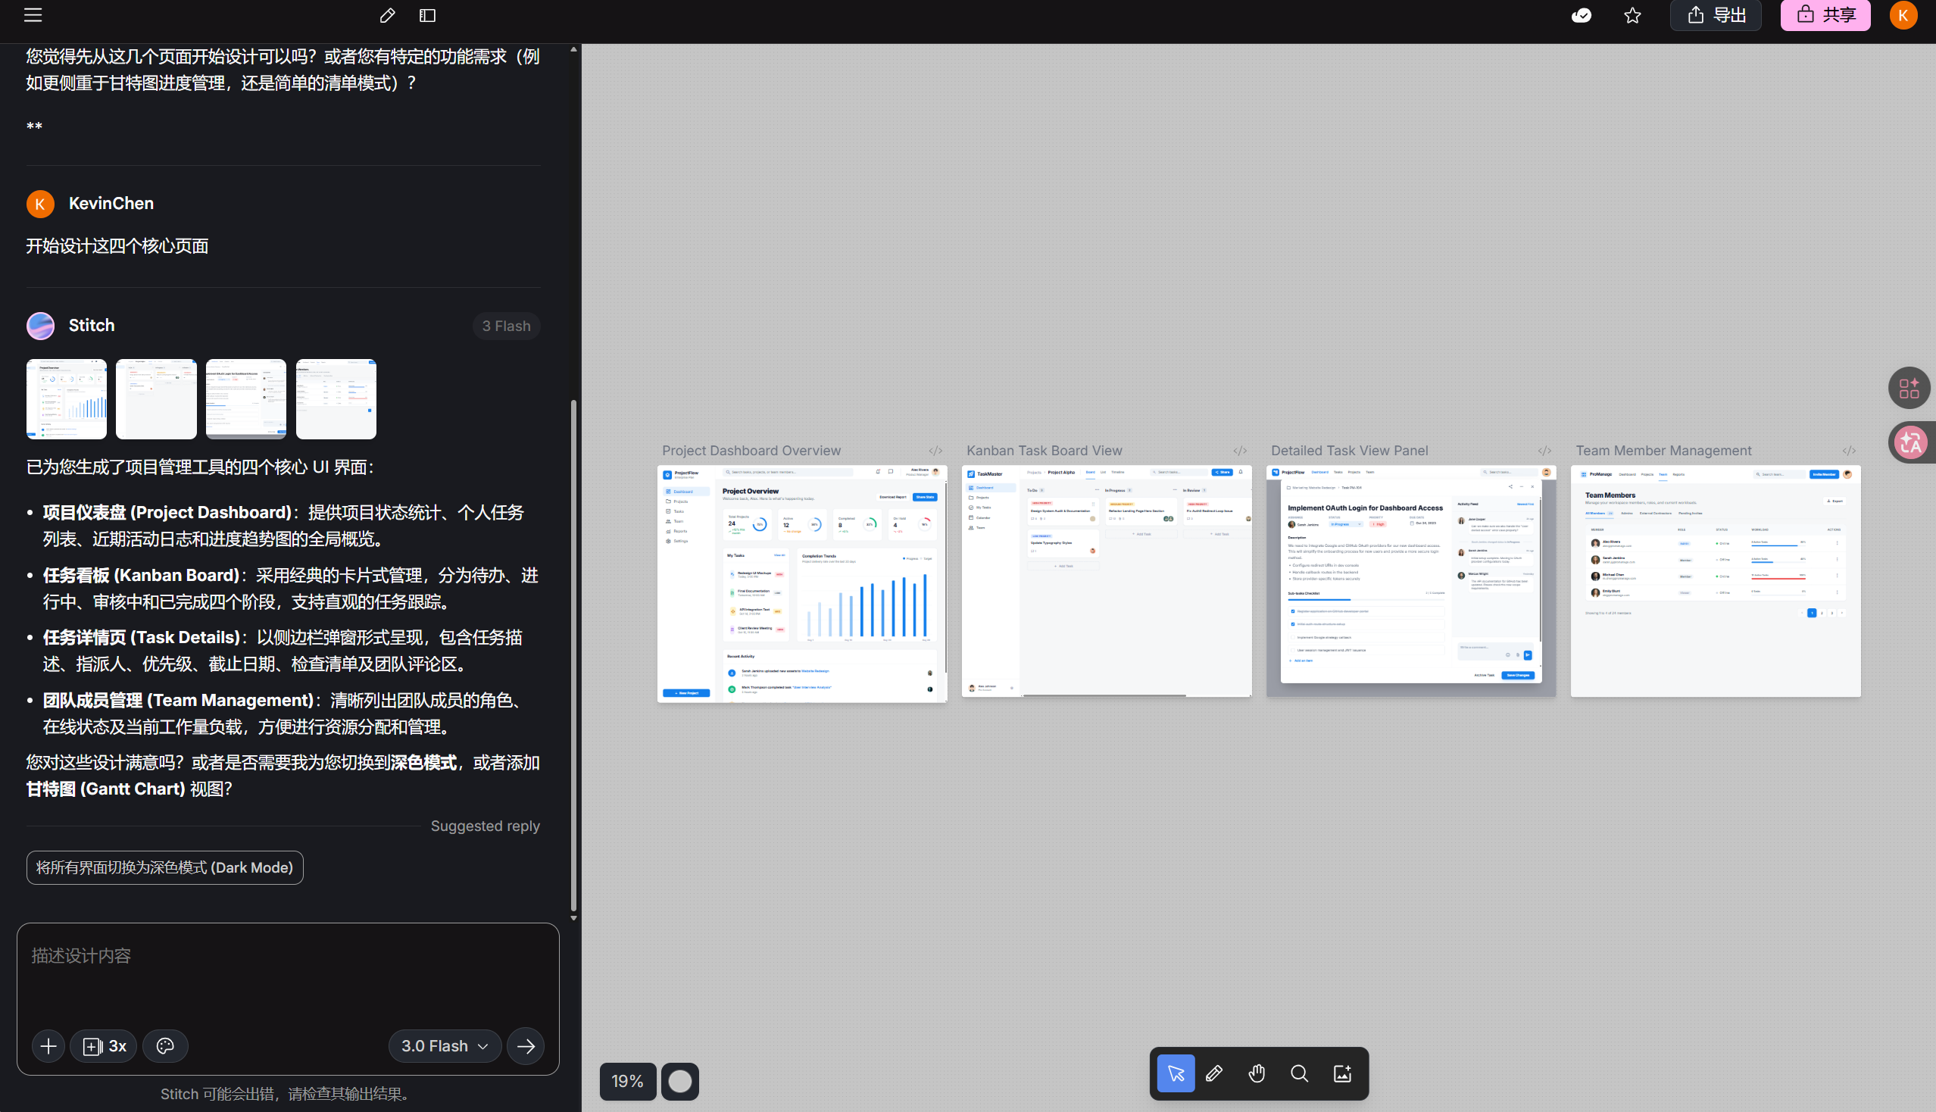
Task: Select the hand pan tool
Action: point(1257,1074)
